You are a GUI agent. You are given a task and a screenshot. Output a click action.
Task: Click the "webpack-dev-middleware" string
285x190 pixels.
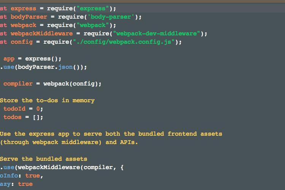[x=157, y=34]
